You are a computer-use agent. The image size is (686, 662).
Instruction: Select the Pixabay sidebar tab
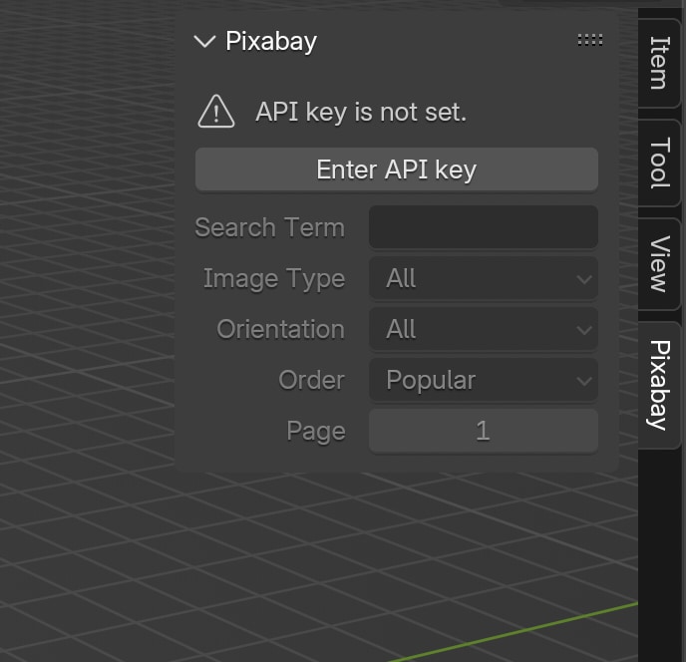coord(659,385)
